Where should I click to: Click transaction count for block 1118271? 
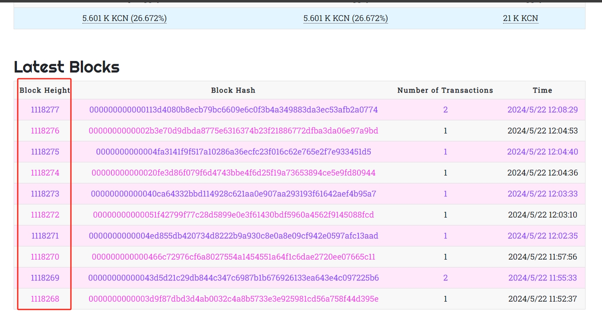[x=445, y=236]
